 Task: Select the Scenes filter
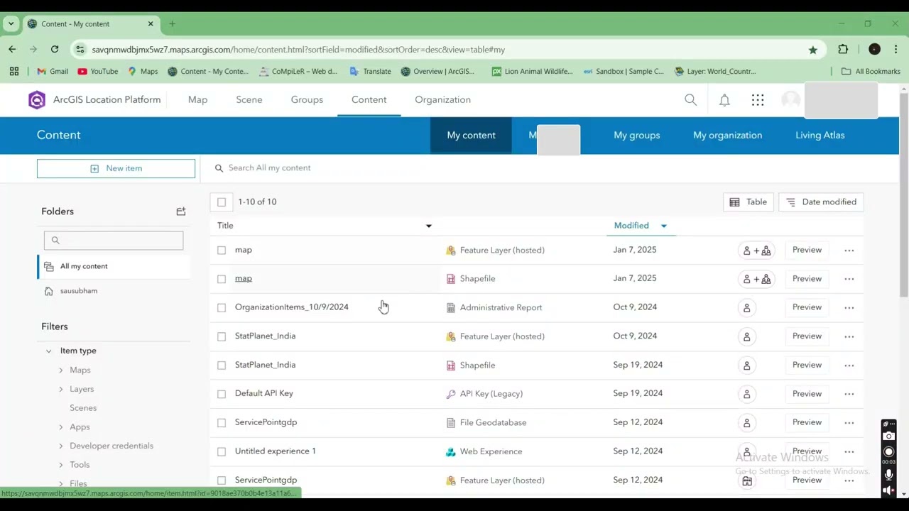point(83,408)
